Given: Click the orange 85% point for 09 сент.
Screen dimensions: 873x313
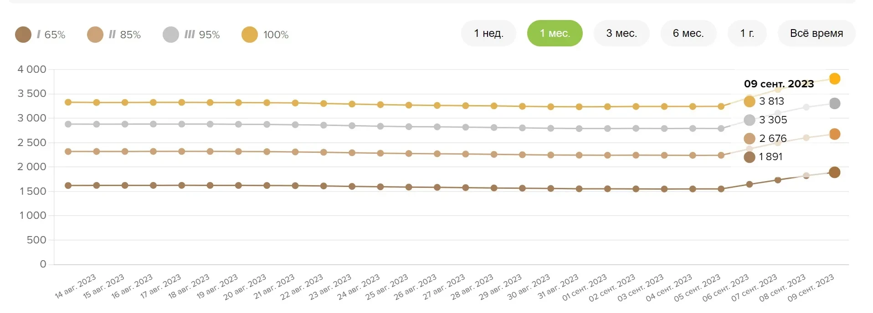Looking at the screenshot, I should point(834,134).
